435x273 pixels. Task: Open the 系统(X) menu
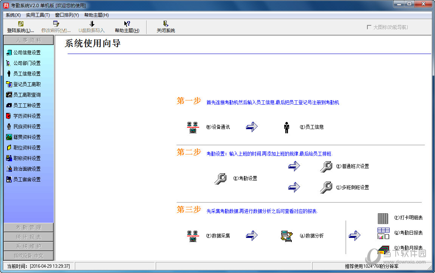[13, 15]
